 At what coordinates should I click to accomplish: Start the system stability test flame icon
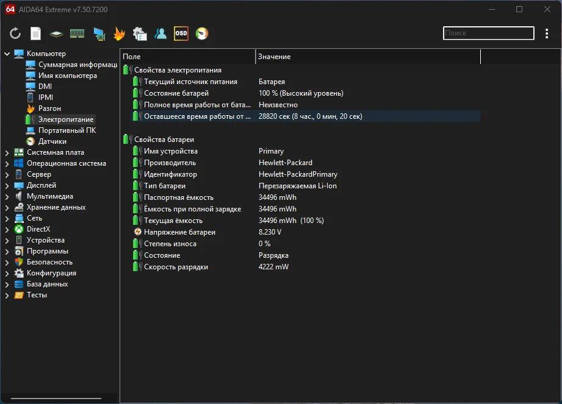coord(120,34)
